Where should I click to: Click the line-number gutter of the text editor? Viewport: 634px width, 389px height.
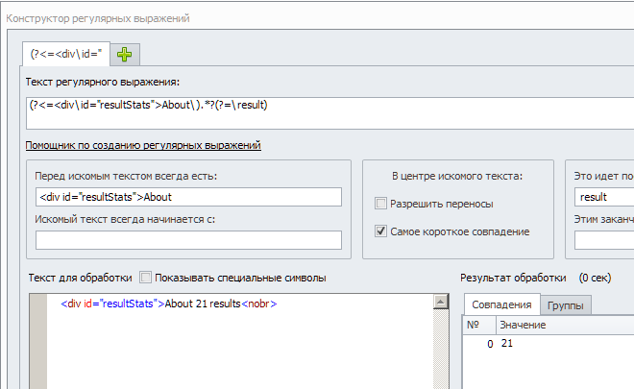38,336
